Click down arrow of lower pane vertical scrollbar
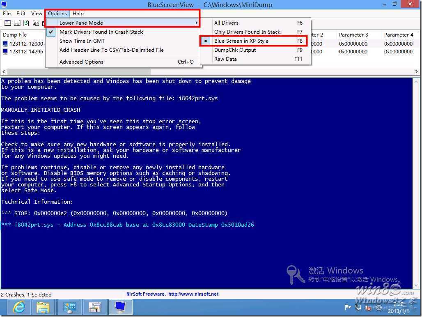 (x=416, y=285)
